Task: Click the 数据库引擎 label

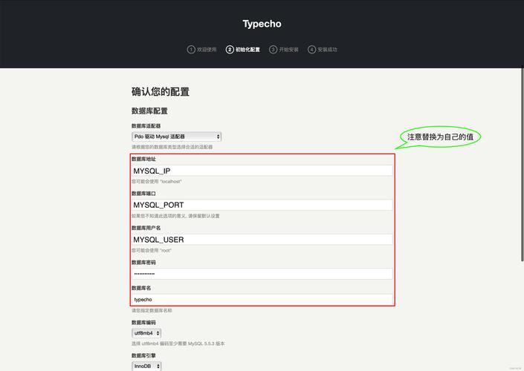Action: click(143, 355)
